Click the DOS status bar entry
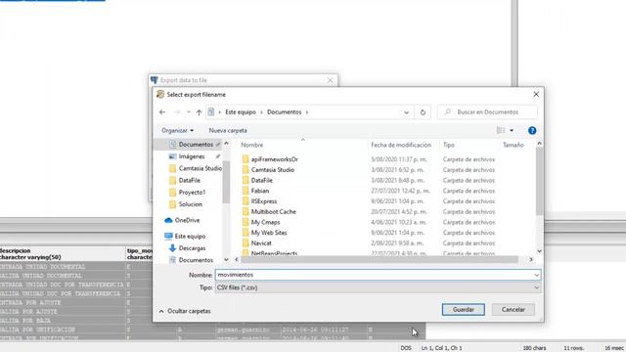 click(x=406, y=348)
